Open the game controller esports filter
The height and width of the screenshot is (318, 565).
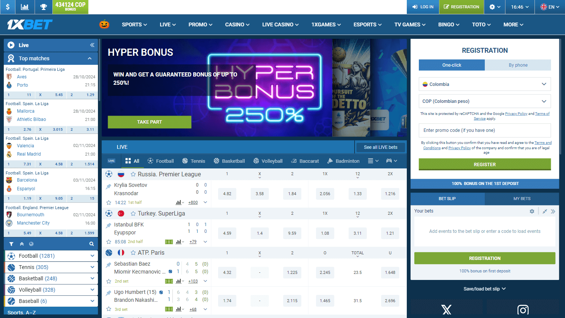pyautogui.click(x=391, y=161)
